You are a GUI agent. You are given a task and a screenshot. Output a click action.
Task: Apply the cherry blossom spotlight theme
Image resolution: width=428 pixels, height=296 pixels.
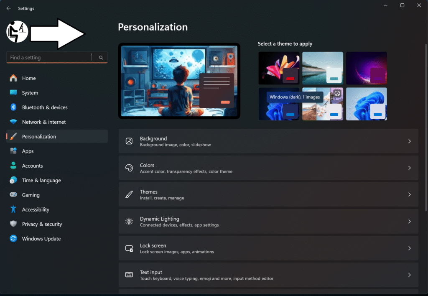pos(323,104)
